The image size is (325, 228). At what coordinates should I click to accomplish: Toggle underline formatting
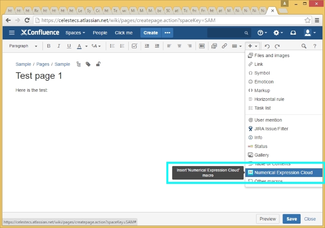click(x=69, y=46)
